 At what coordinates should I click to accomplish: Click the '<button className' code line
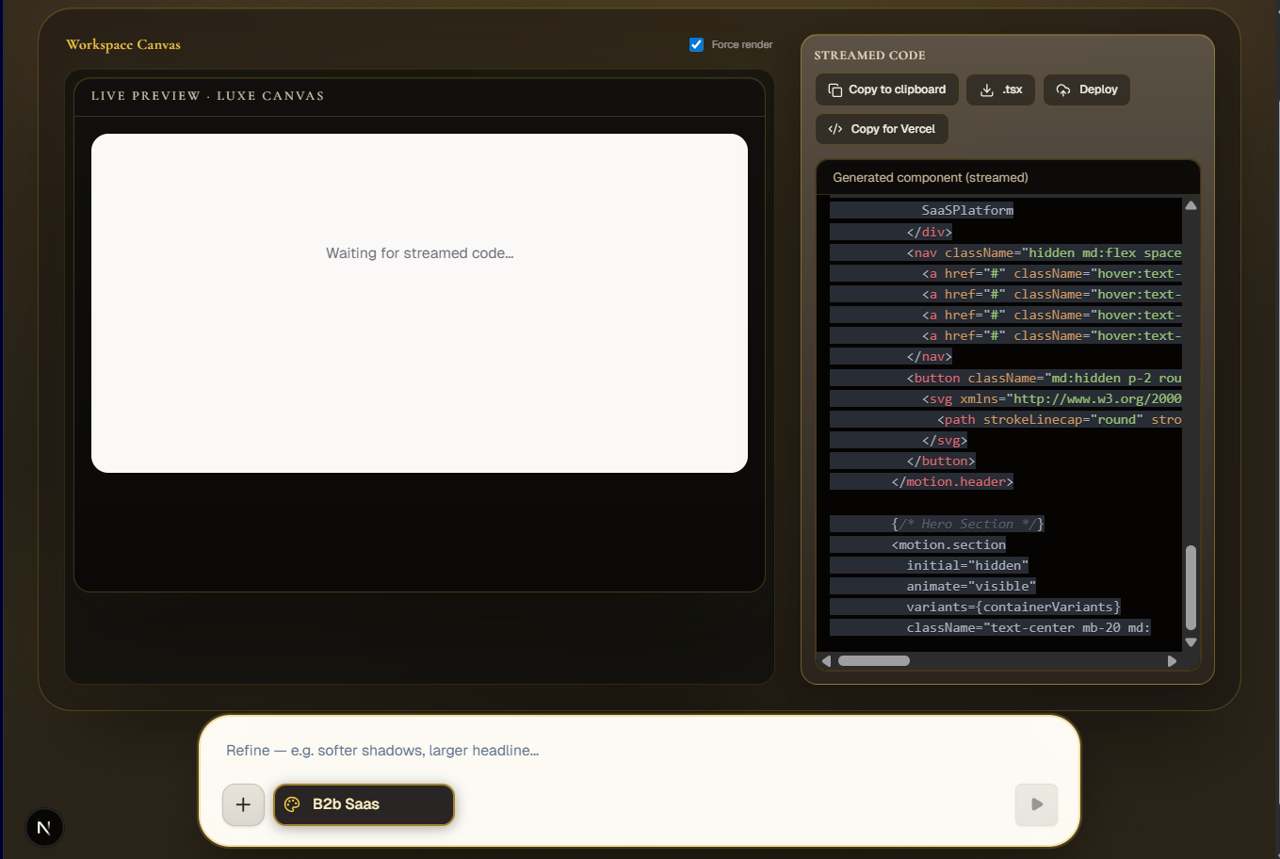click(1044, 379)
